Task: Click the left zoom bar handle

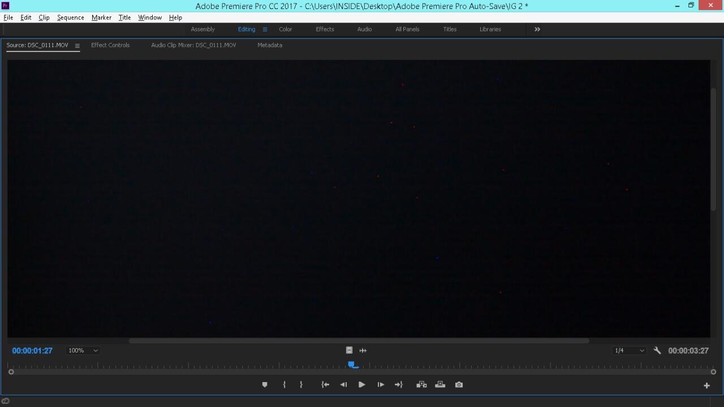Action: pos(11,372)
